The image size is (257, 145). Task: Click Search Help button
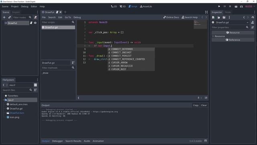click(190, 17)
